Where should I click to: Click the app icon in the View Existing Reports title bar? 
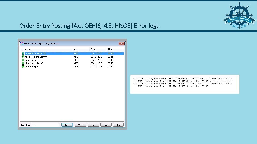pos(21,43)
